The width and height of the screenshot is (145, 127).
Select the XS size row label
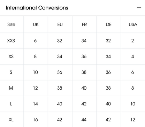point(11,57)
